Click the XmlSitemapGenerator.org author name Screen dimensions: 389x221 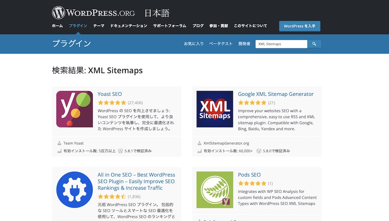pos(226,143)
